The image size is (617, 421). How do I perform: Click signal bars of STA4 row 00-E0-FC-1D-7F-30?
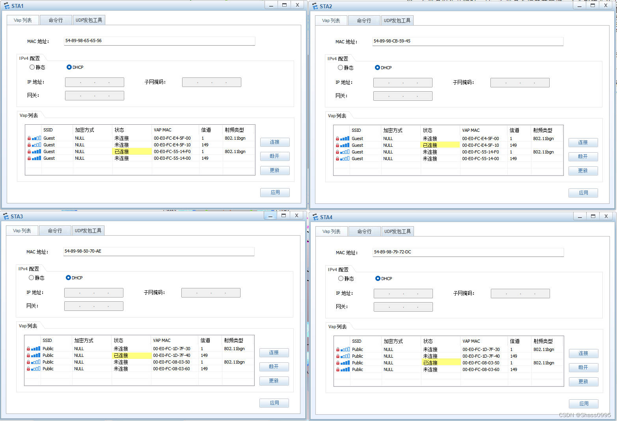(345, 349)
